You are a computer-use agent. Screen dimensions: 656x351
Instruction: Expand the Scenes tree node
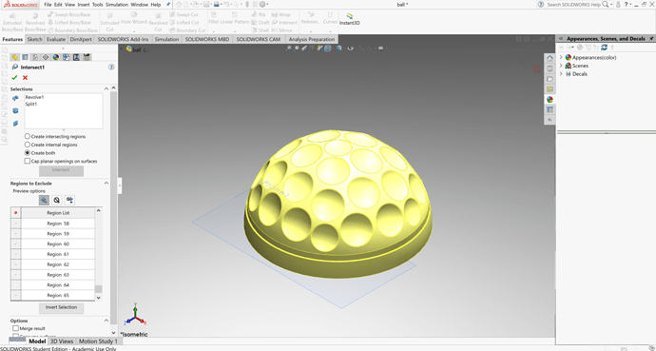(x=561, y=66)
